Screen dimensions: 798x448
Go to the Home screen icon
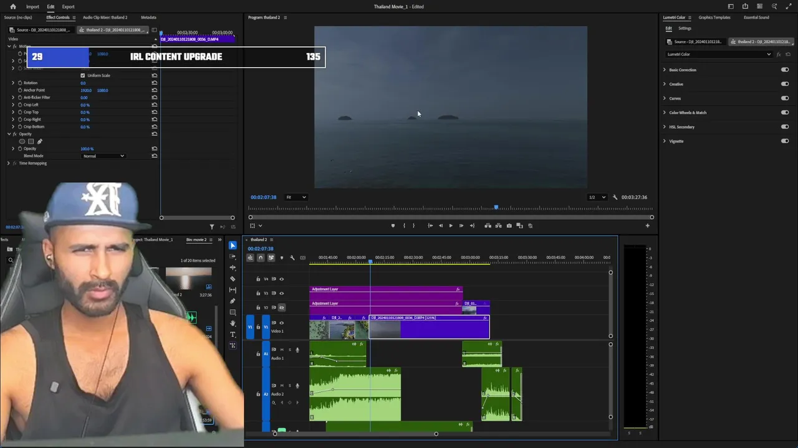click(x=12, y=6)
